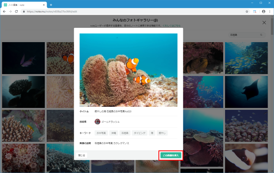Click the padlock site info icon
This screenshot has width=274, height=173.
click(24, 12)
